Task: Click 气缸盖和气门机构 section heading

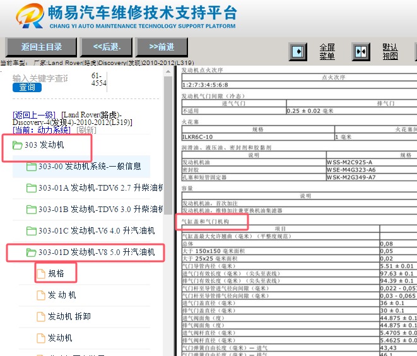Action: (205, 222)
